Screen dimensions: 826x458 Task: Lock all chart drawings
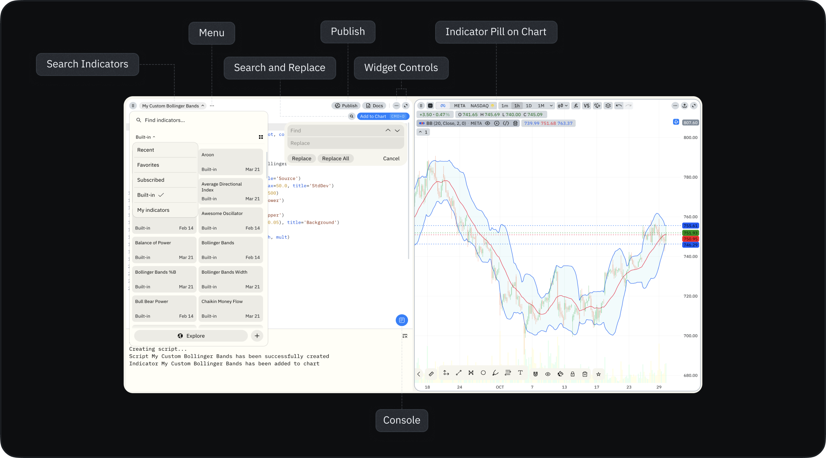pyautogui.click(x=572, y=374)
